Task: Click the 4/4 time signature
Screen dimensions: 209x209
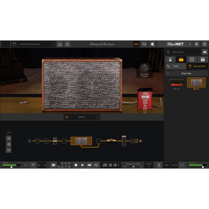Action: (167, 165)
